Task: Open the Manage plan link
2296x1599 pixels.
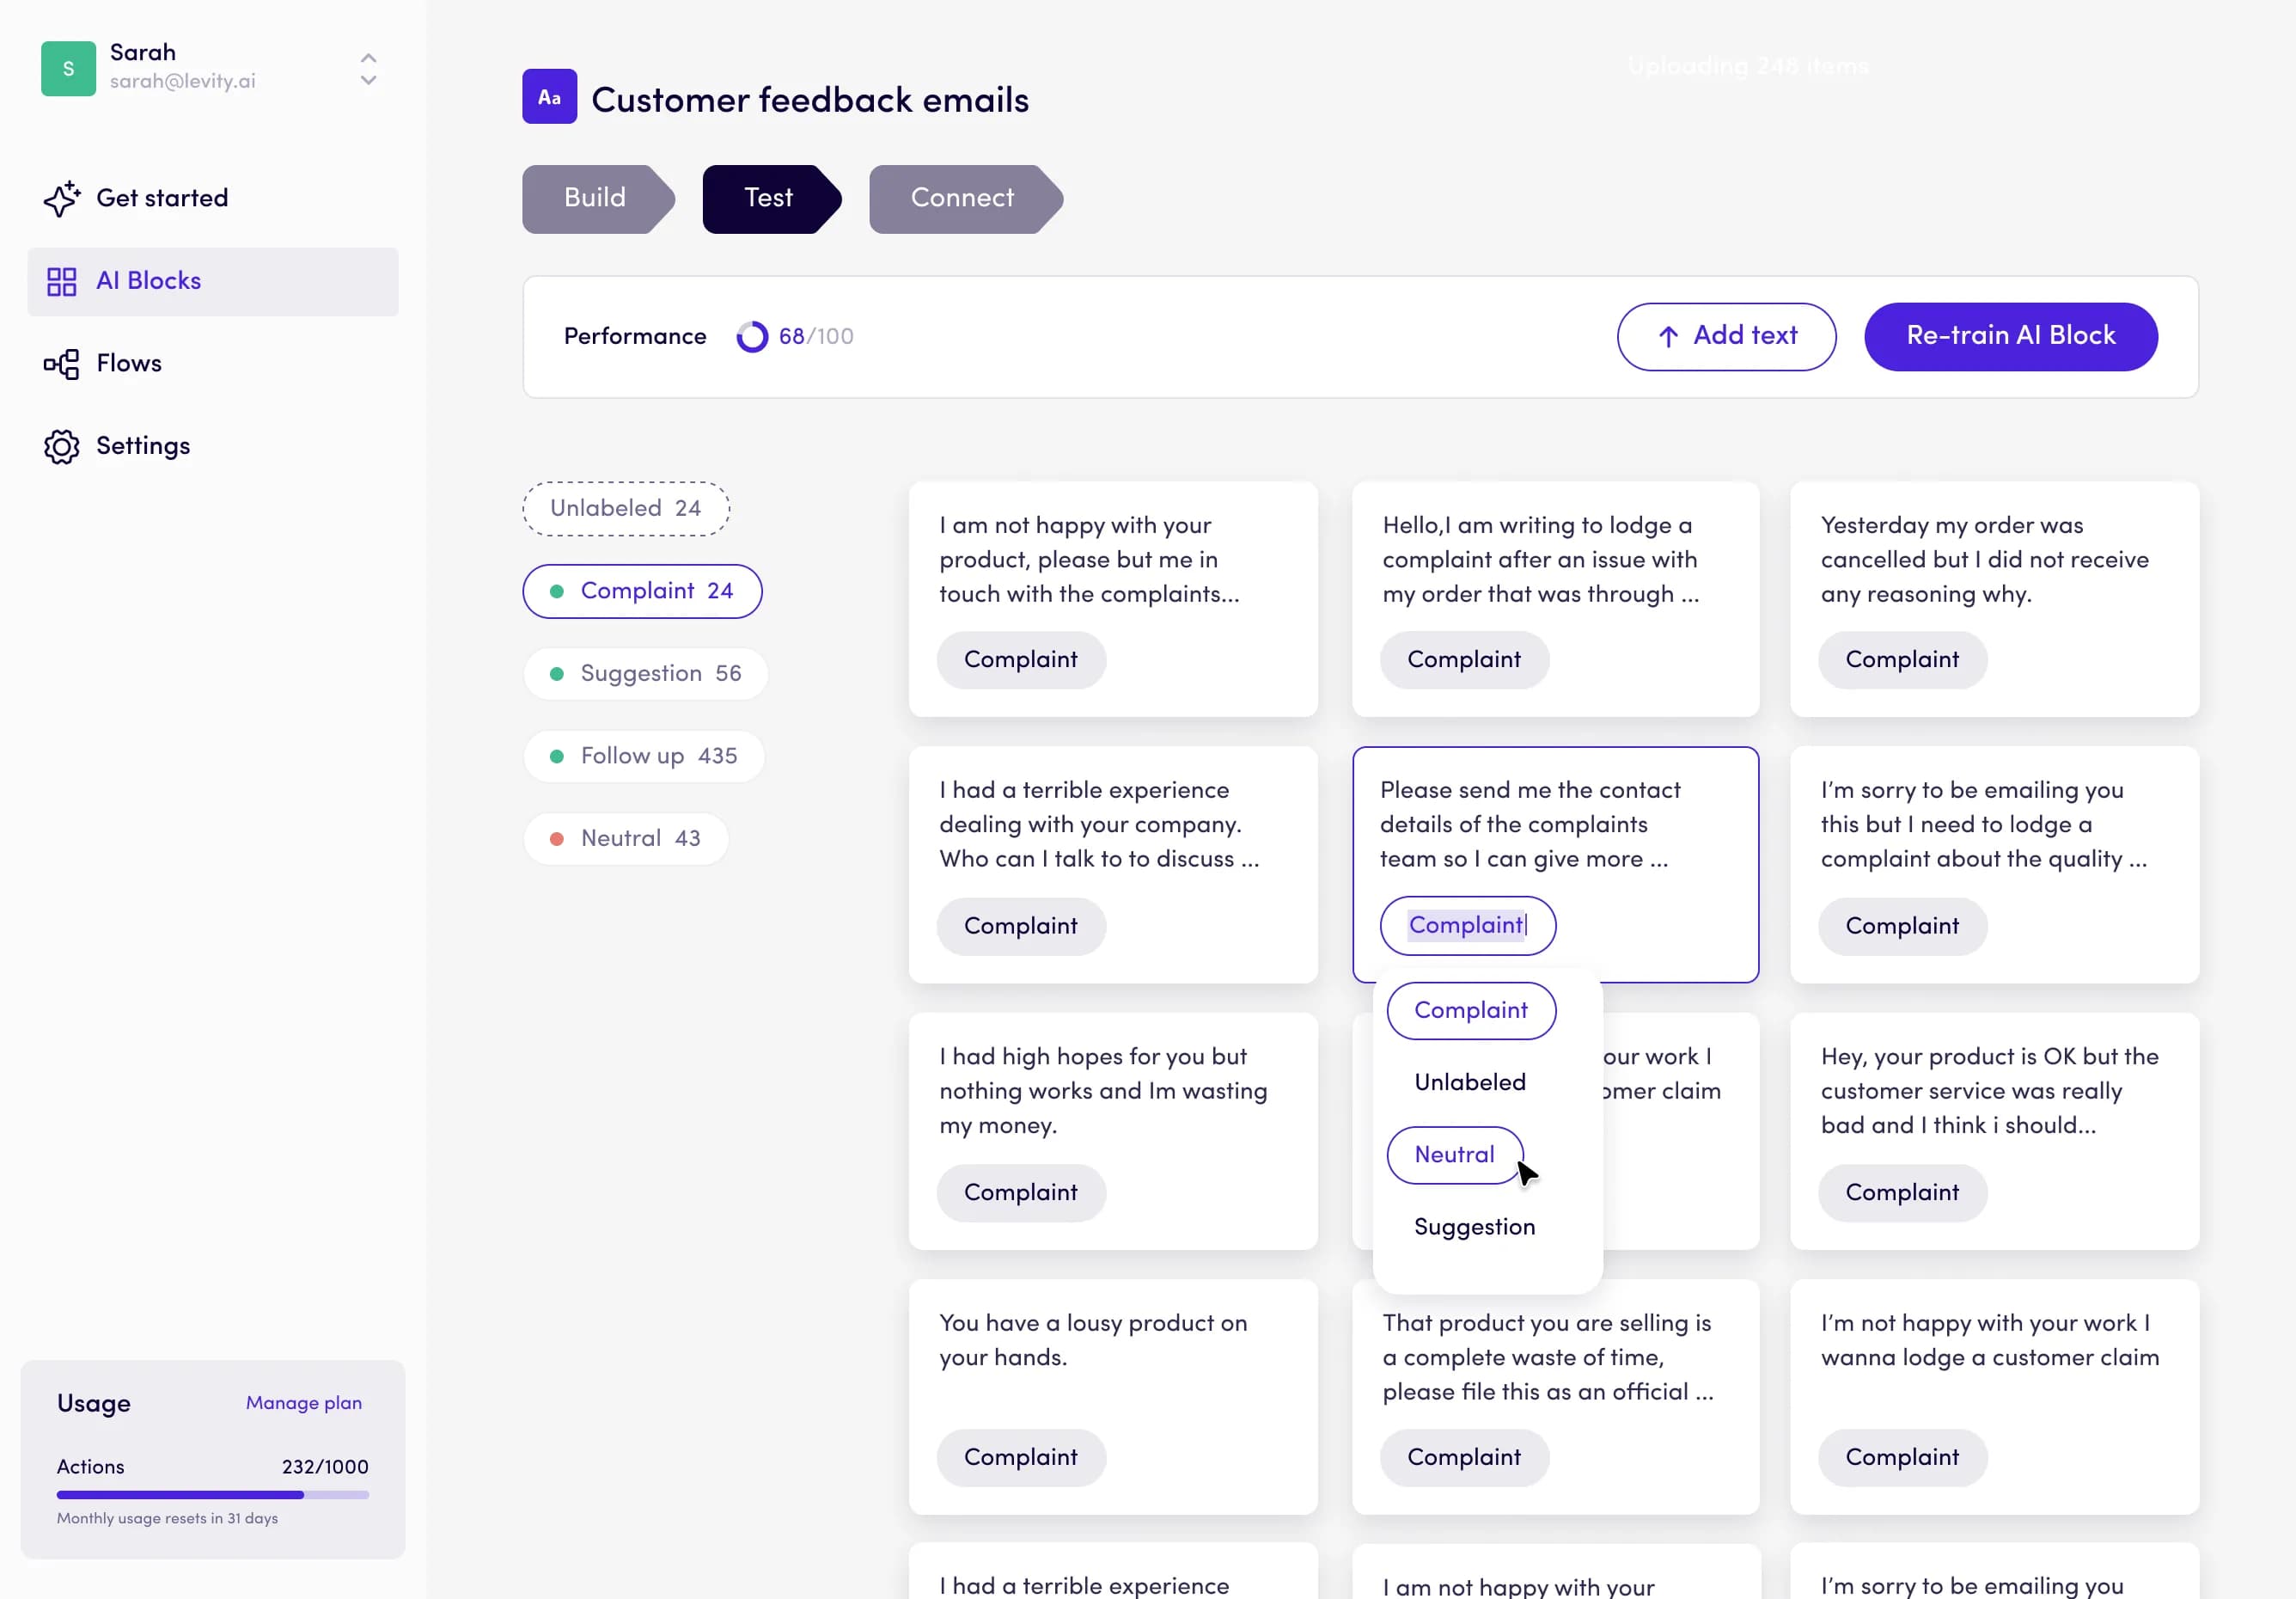Action: pos(304,1403)
